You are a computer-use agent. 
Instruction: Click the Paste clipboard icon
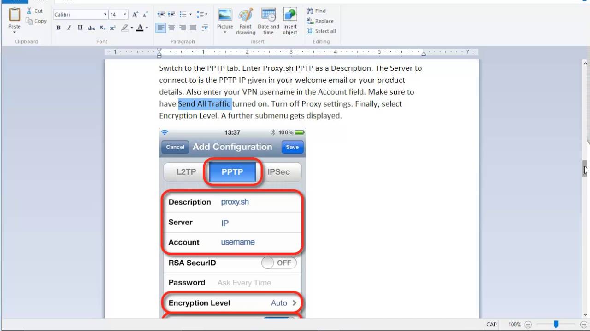[x=15, y=15]
